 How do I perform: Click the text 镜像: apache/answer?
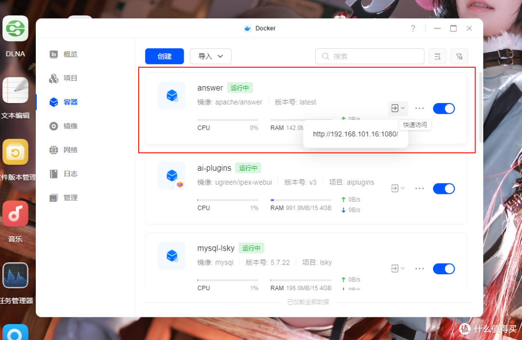[230, 102]
